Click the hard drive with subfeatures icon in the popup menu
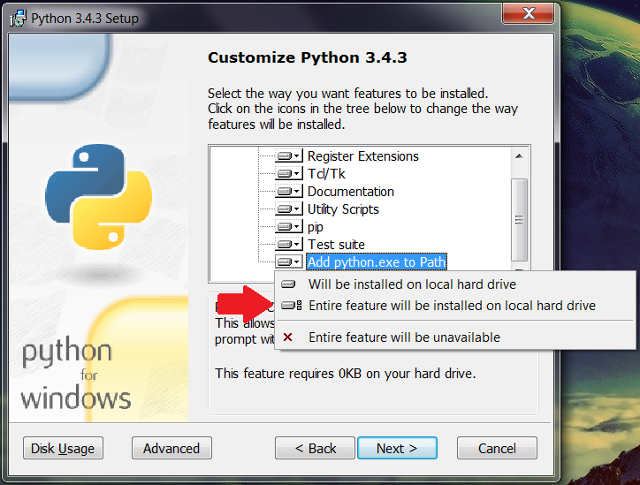 pos(292,305)
